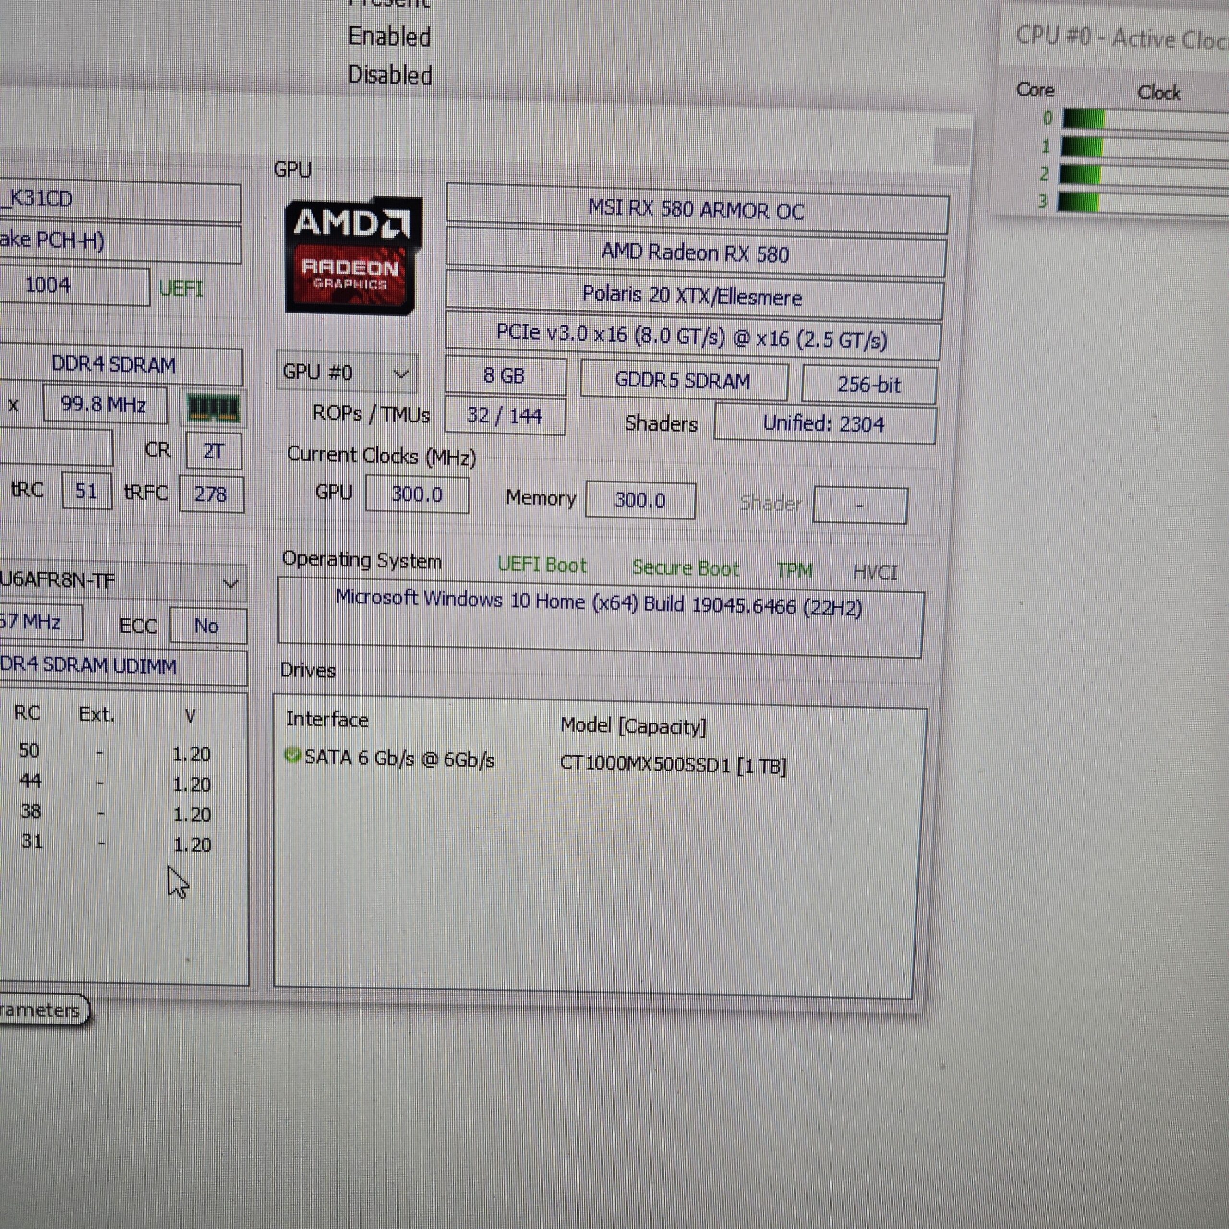Click the empty Shader clock field
The width and height of the screenshot is (1229, 1229).
tap(860, 506)
